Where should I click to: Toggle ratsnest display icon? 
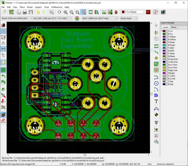3,62
